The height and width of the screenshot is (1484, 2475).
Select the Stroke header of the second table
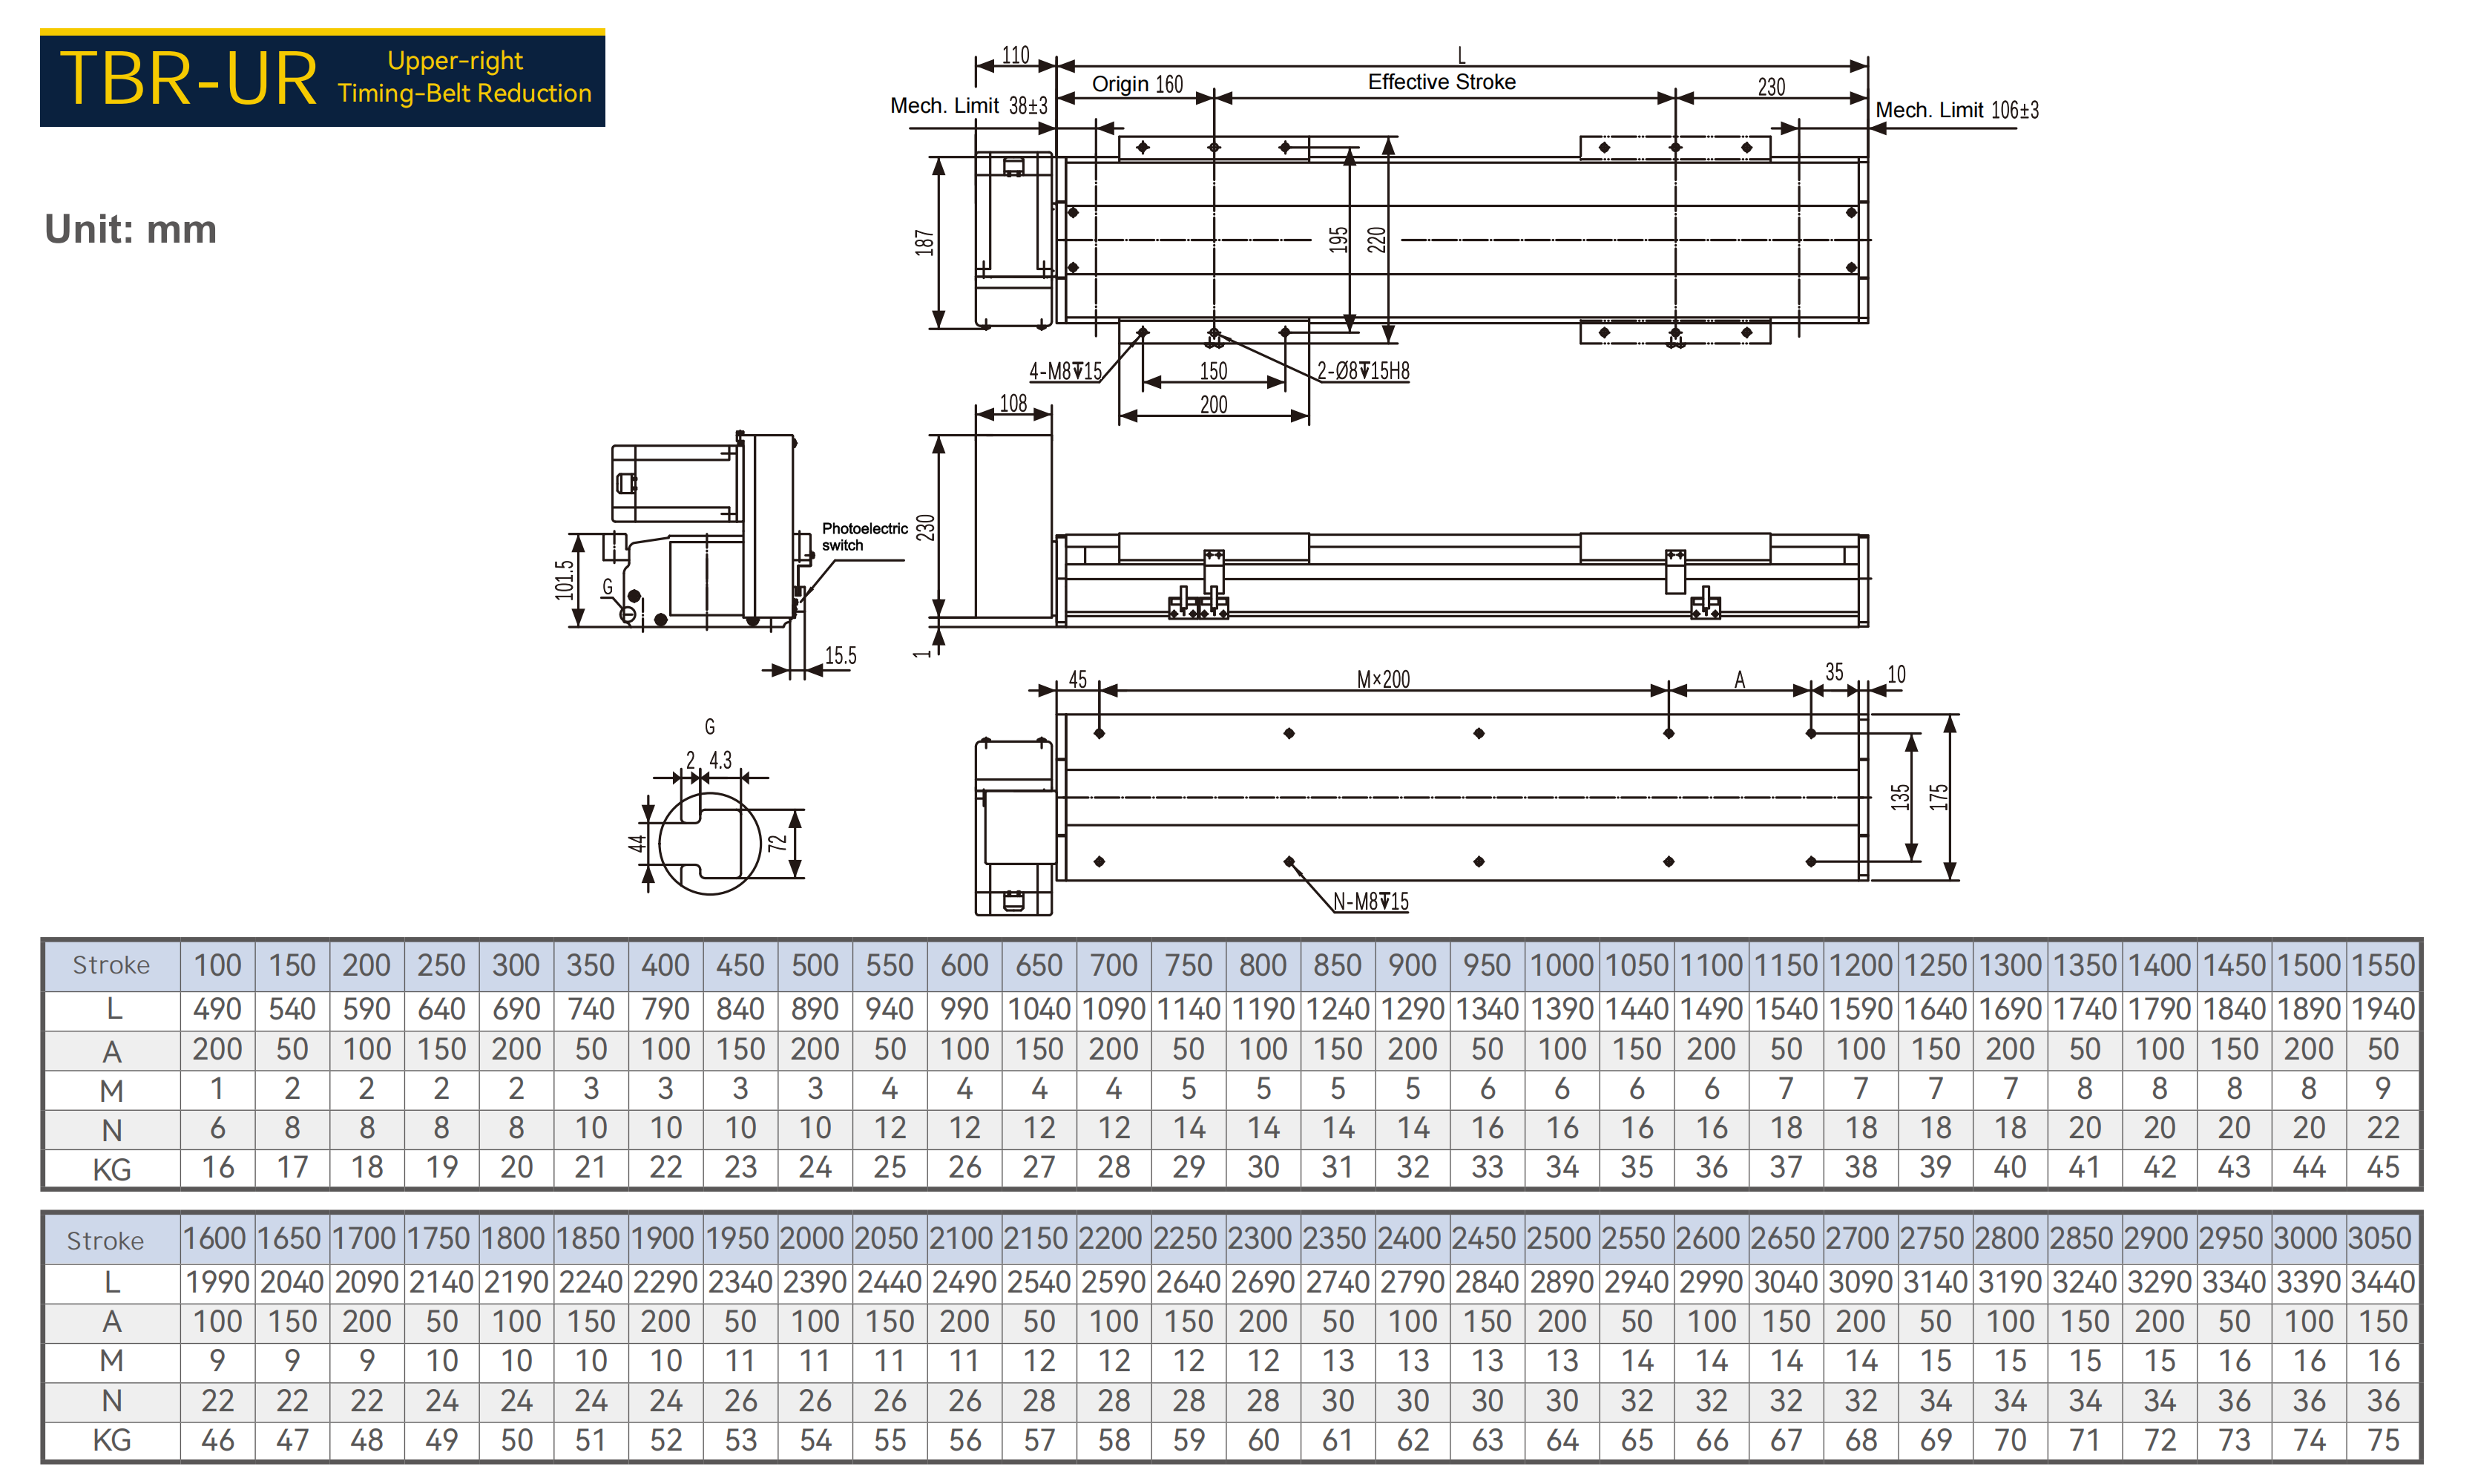[x=105, y=1241]
